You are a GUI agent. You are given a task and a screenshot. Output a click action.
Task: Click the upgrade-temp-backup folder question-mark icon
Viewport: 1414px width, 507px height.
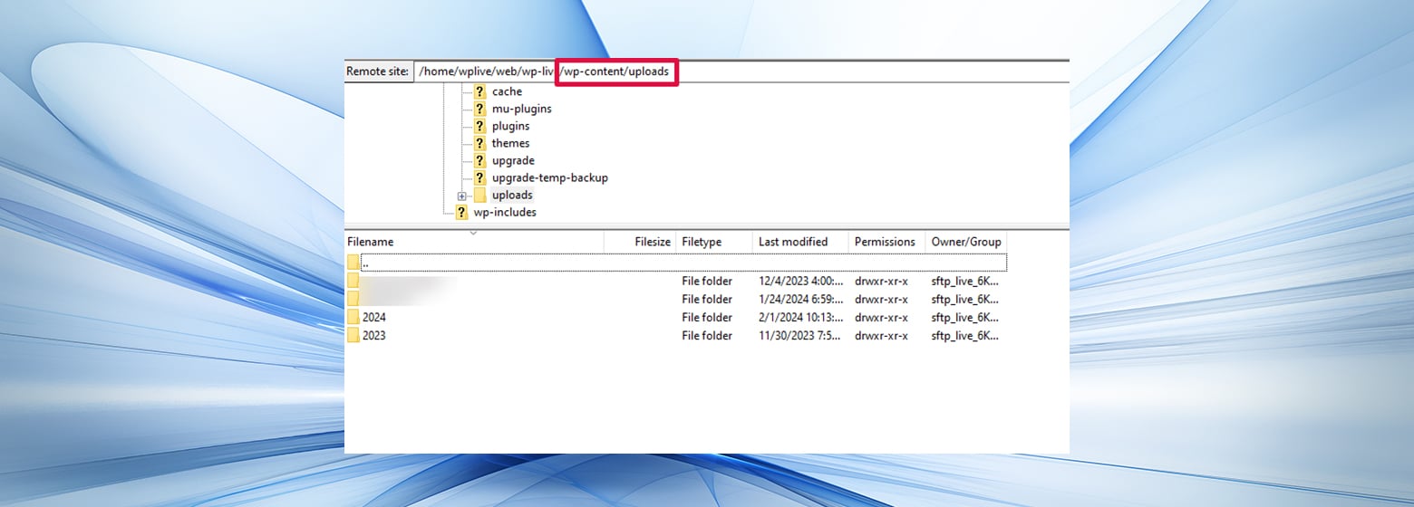tap(479, 177)
